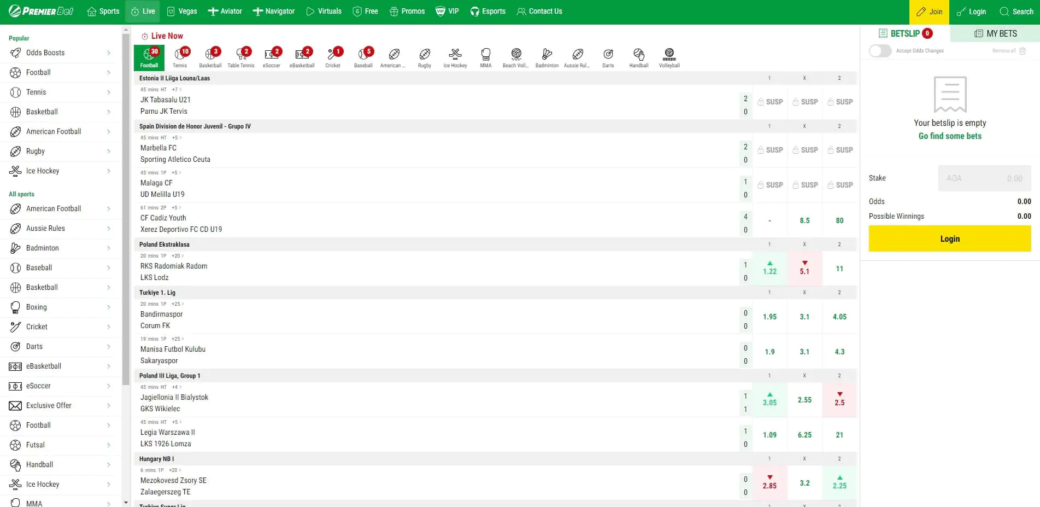
Task: Open the Search function
Action: tap(1016, 11)
